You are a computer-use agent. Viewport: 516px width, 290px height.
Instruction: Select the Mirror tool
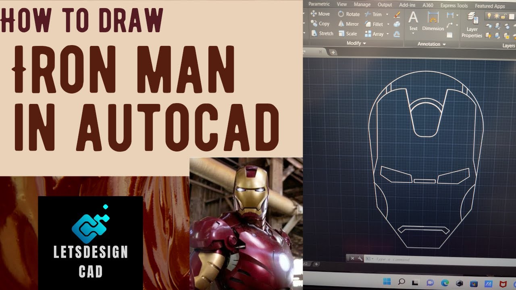point(349,24)
